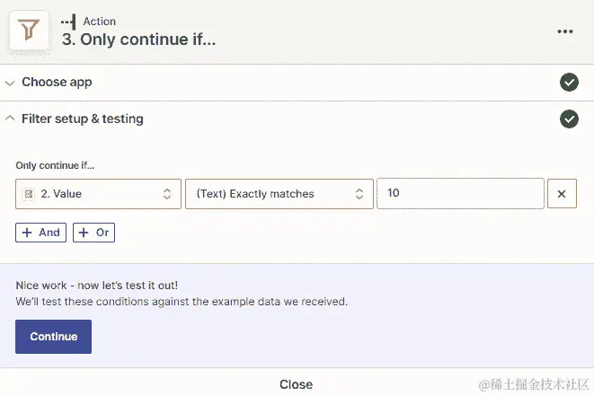Click the small icon beside 2. Value
This screenshot has height=396, width=594.
(29, 194)
